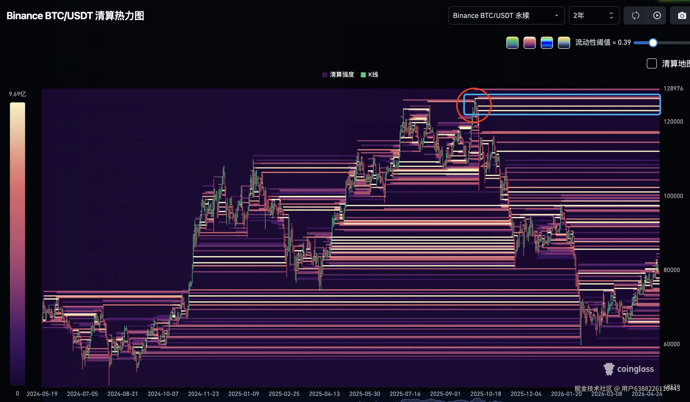
Task: Click the 2025-02-25 date axis label
Action: (284, 394)
